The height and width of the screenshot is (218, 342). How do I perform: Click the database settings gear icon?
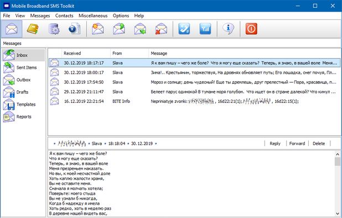(54, 29)
